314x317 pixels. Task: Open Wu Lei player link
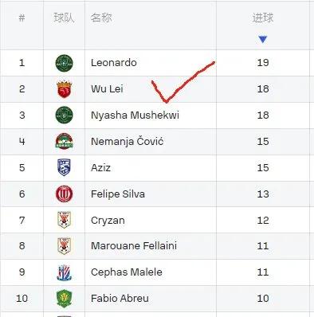pos(107,88)
